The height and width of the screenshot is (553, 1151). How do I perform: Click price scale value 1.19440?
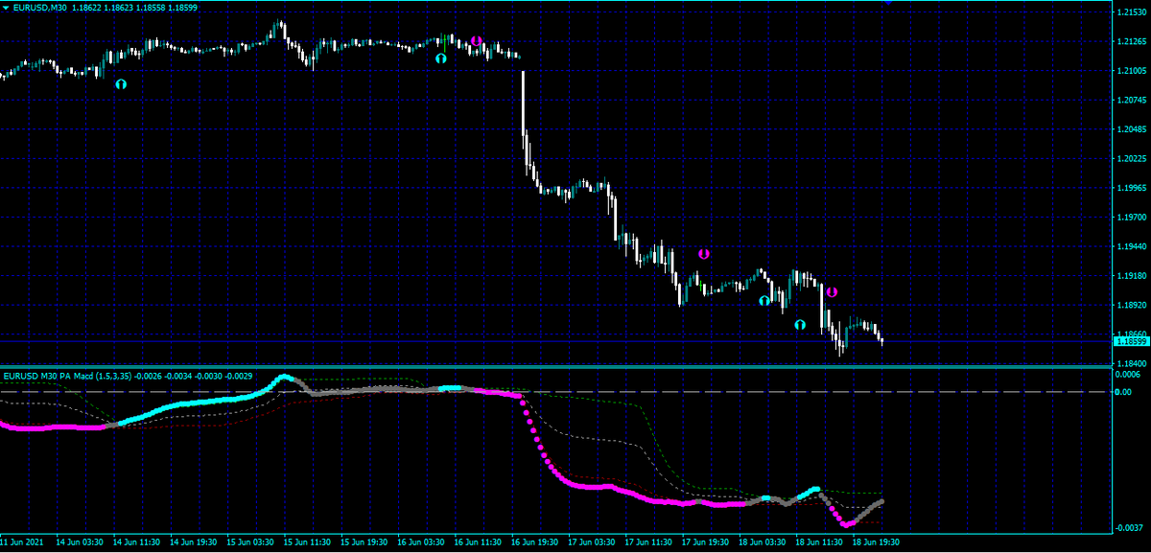point(1131,246)
